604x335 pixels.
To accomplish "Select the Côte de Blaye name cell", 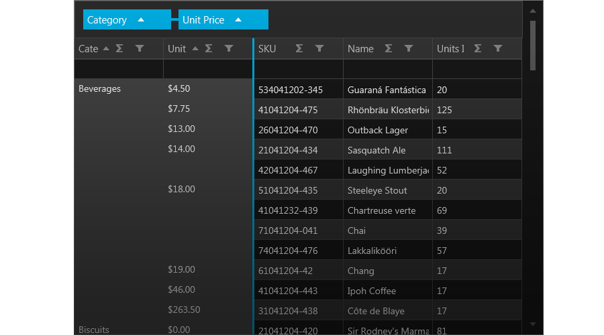I will (388, 311).
